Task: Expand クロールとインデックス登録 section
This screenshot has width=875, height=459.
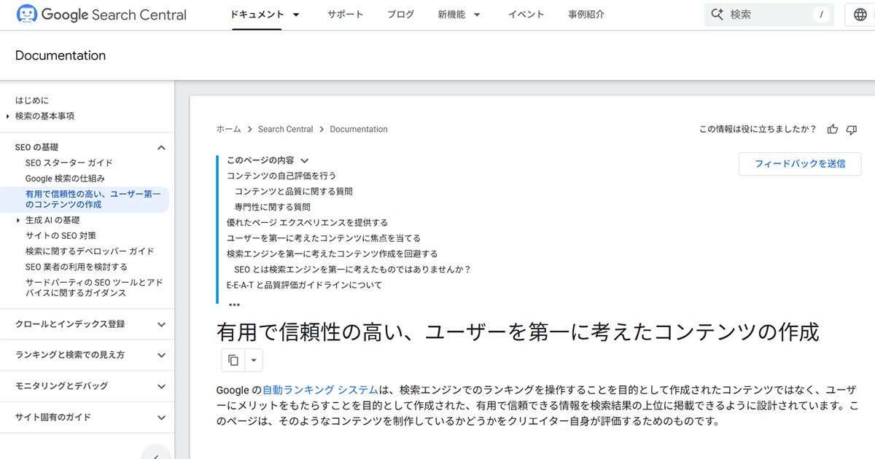Action: click(x=161, y=324)
